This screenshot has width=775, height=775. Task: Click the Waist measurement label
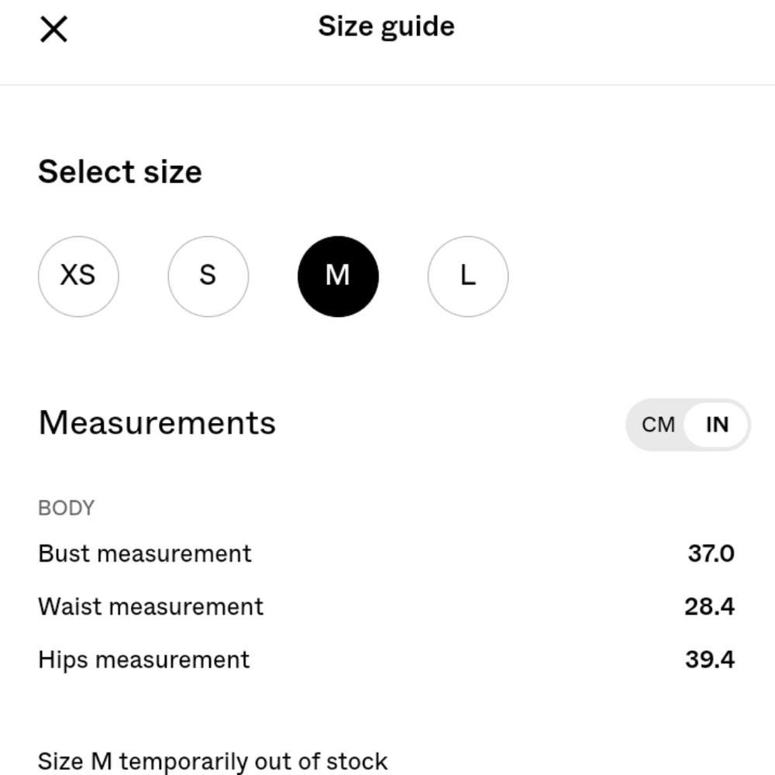[151, 607]
